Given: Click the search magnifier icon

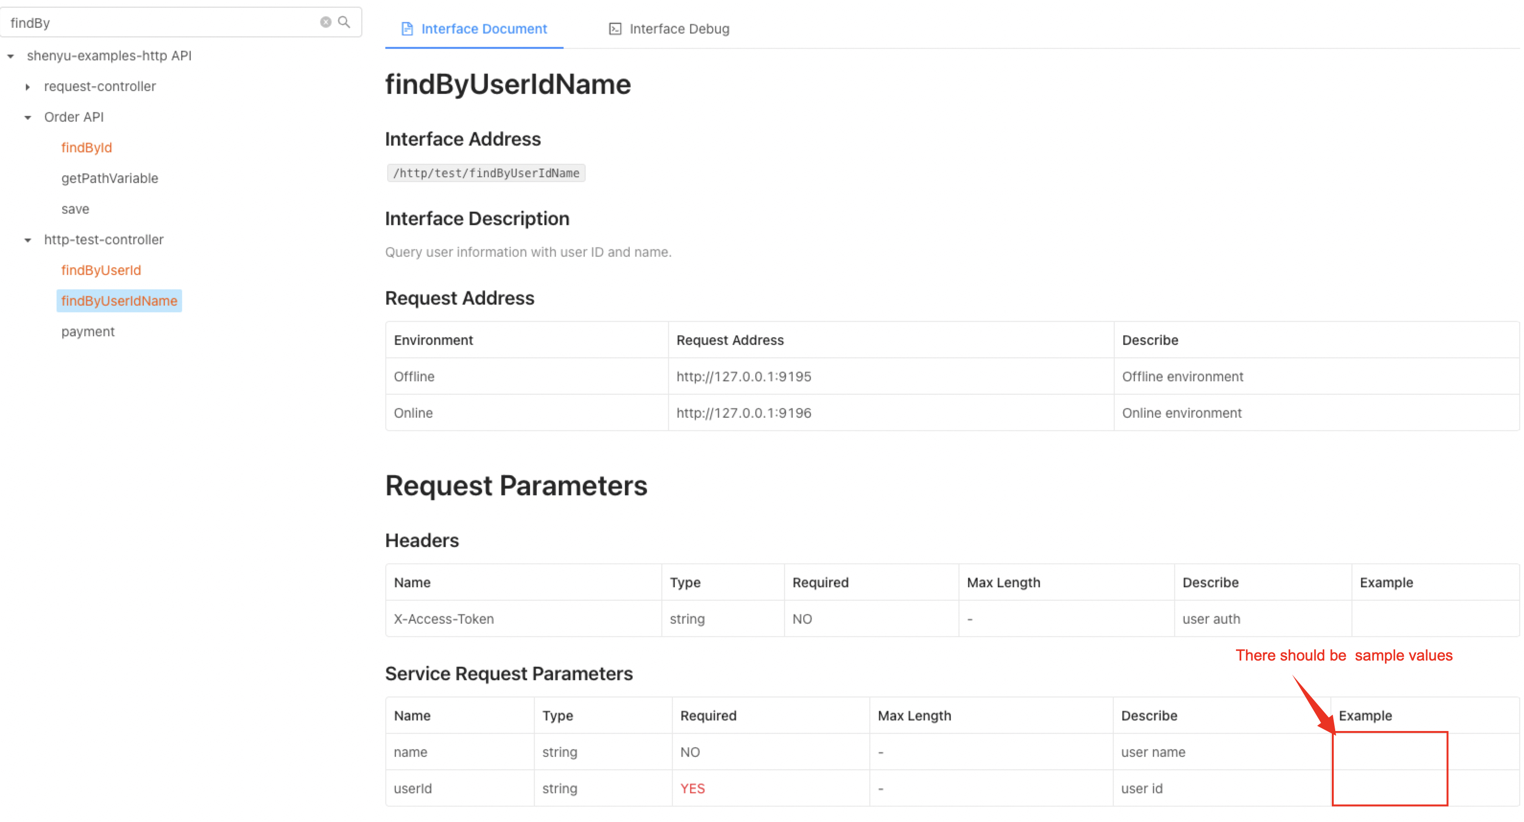Looking at the screenshot, I should [344, 23].
